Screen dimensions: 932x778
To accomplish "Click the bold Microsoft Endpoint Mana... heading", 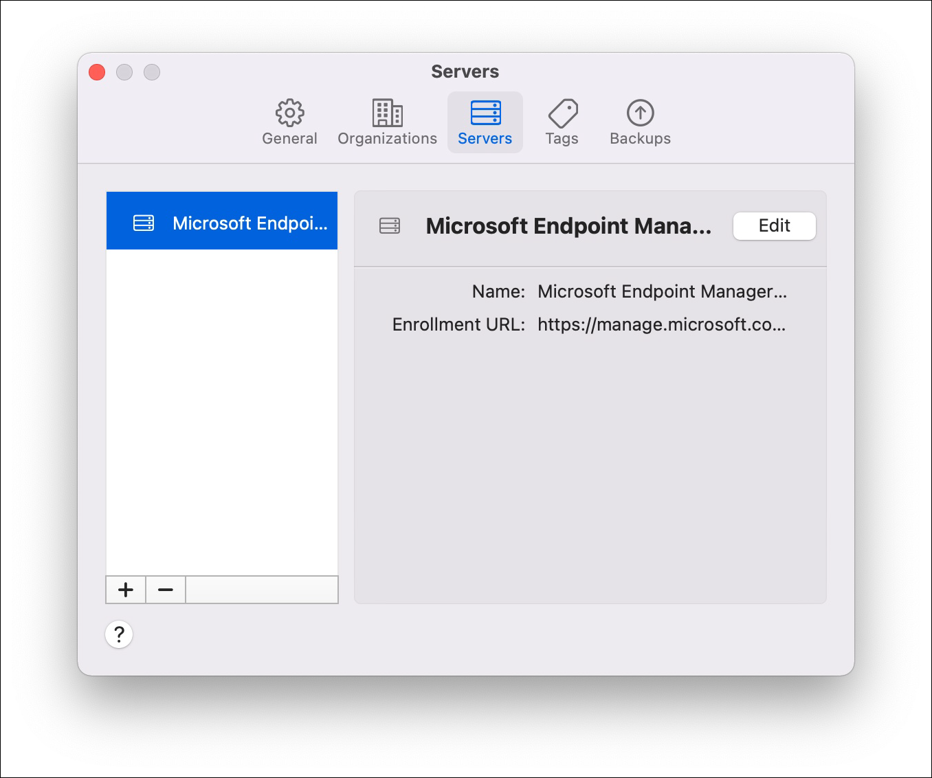I will pos(568,226).
